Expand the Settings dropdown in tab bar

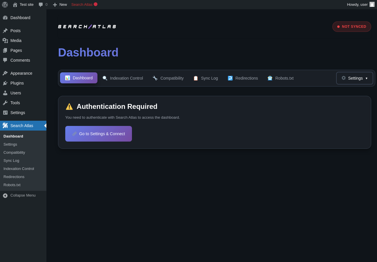[354, 78]
